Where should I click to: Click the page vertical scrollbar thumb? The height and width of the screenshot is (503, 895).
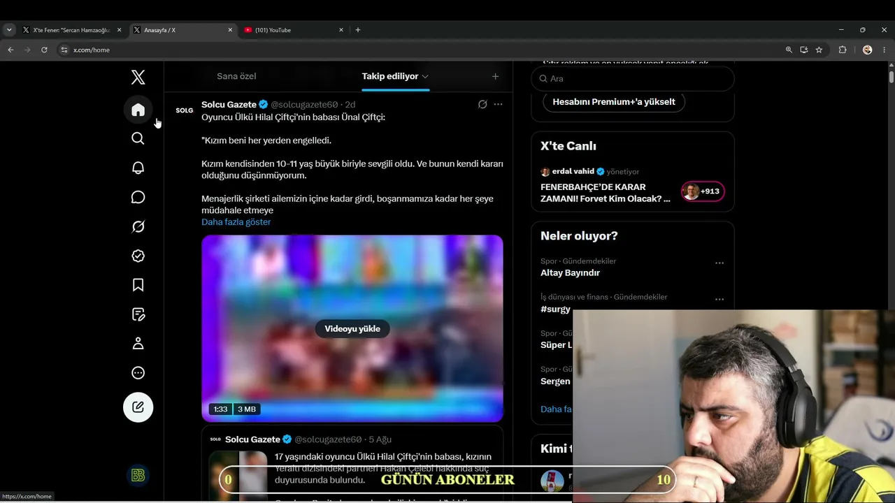(892, 77)
